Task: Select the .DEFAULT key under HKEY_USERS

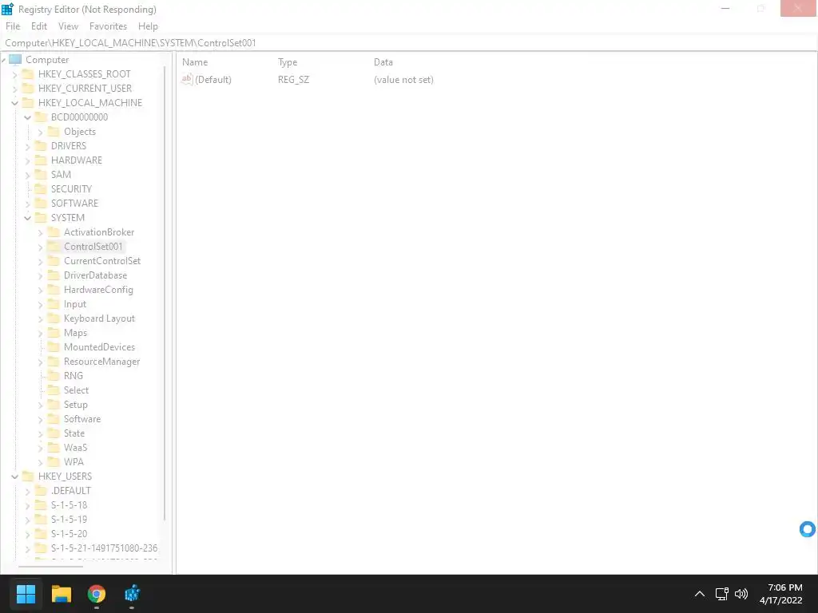Action: coord(71,491)
